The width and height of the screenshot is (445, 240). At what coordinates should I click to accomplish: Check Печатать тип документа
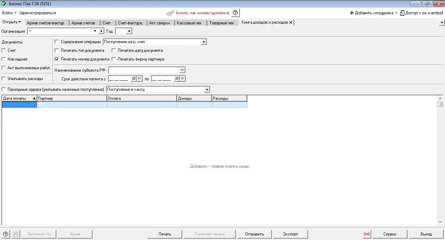pos(57,50)
